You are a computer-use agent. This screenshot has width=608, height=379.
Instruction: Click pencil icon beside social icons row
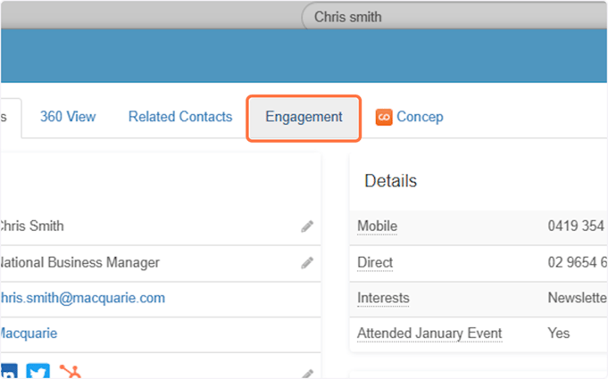pos(307,374)
